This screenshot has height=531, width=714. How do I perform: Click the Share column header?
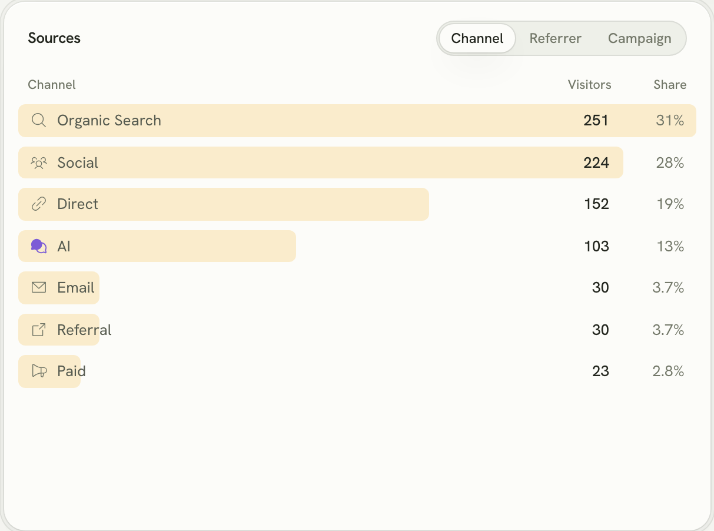[x=670, y=85]
